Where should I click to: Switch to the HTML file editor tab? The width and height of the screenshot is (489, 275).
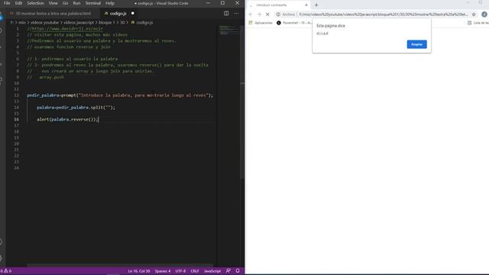pos(53,14)
